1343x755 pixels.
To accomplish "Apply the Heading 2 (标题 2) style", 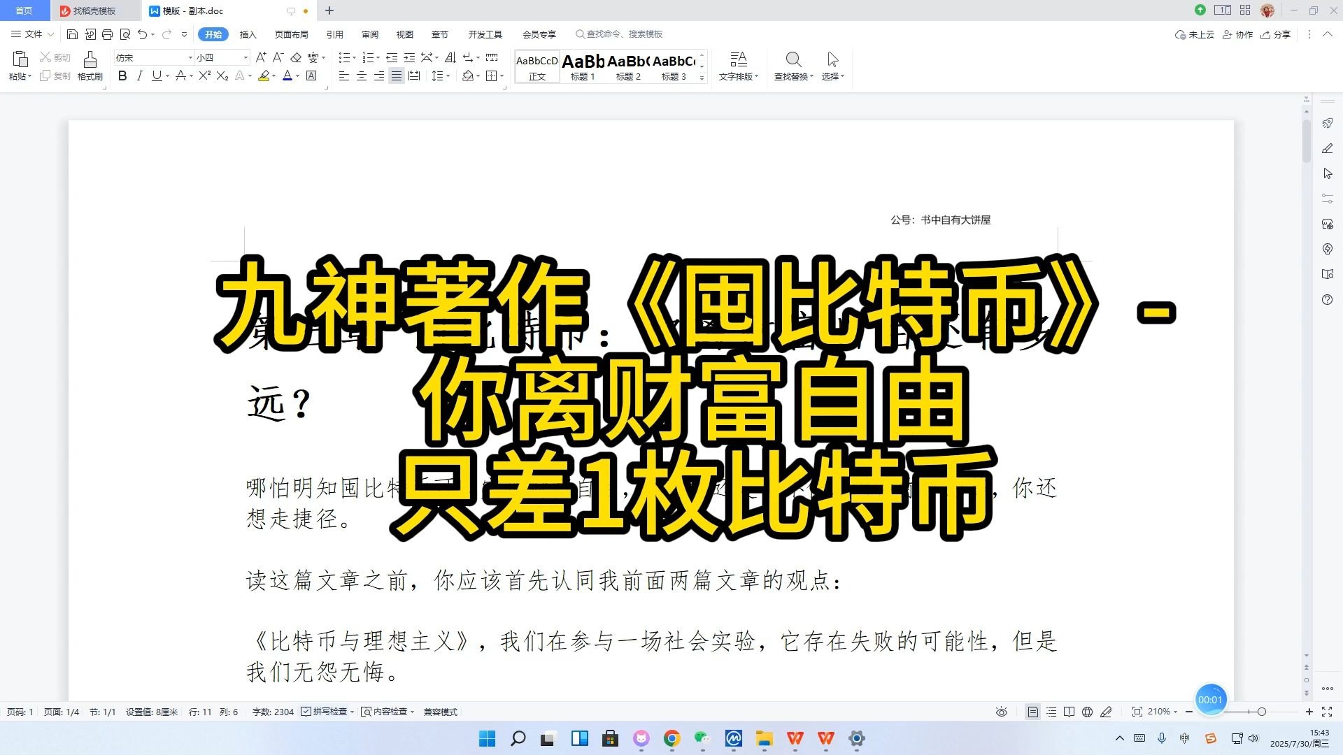I will [x=628, y=67].
